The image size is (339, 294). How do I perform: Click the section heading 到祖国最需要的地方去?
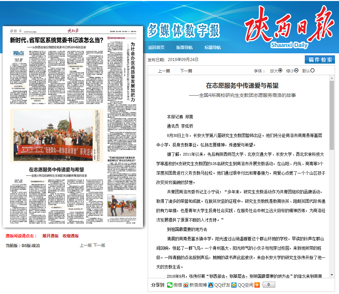(187, 229)
